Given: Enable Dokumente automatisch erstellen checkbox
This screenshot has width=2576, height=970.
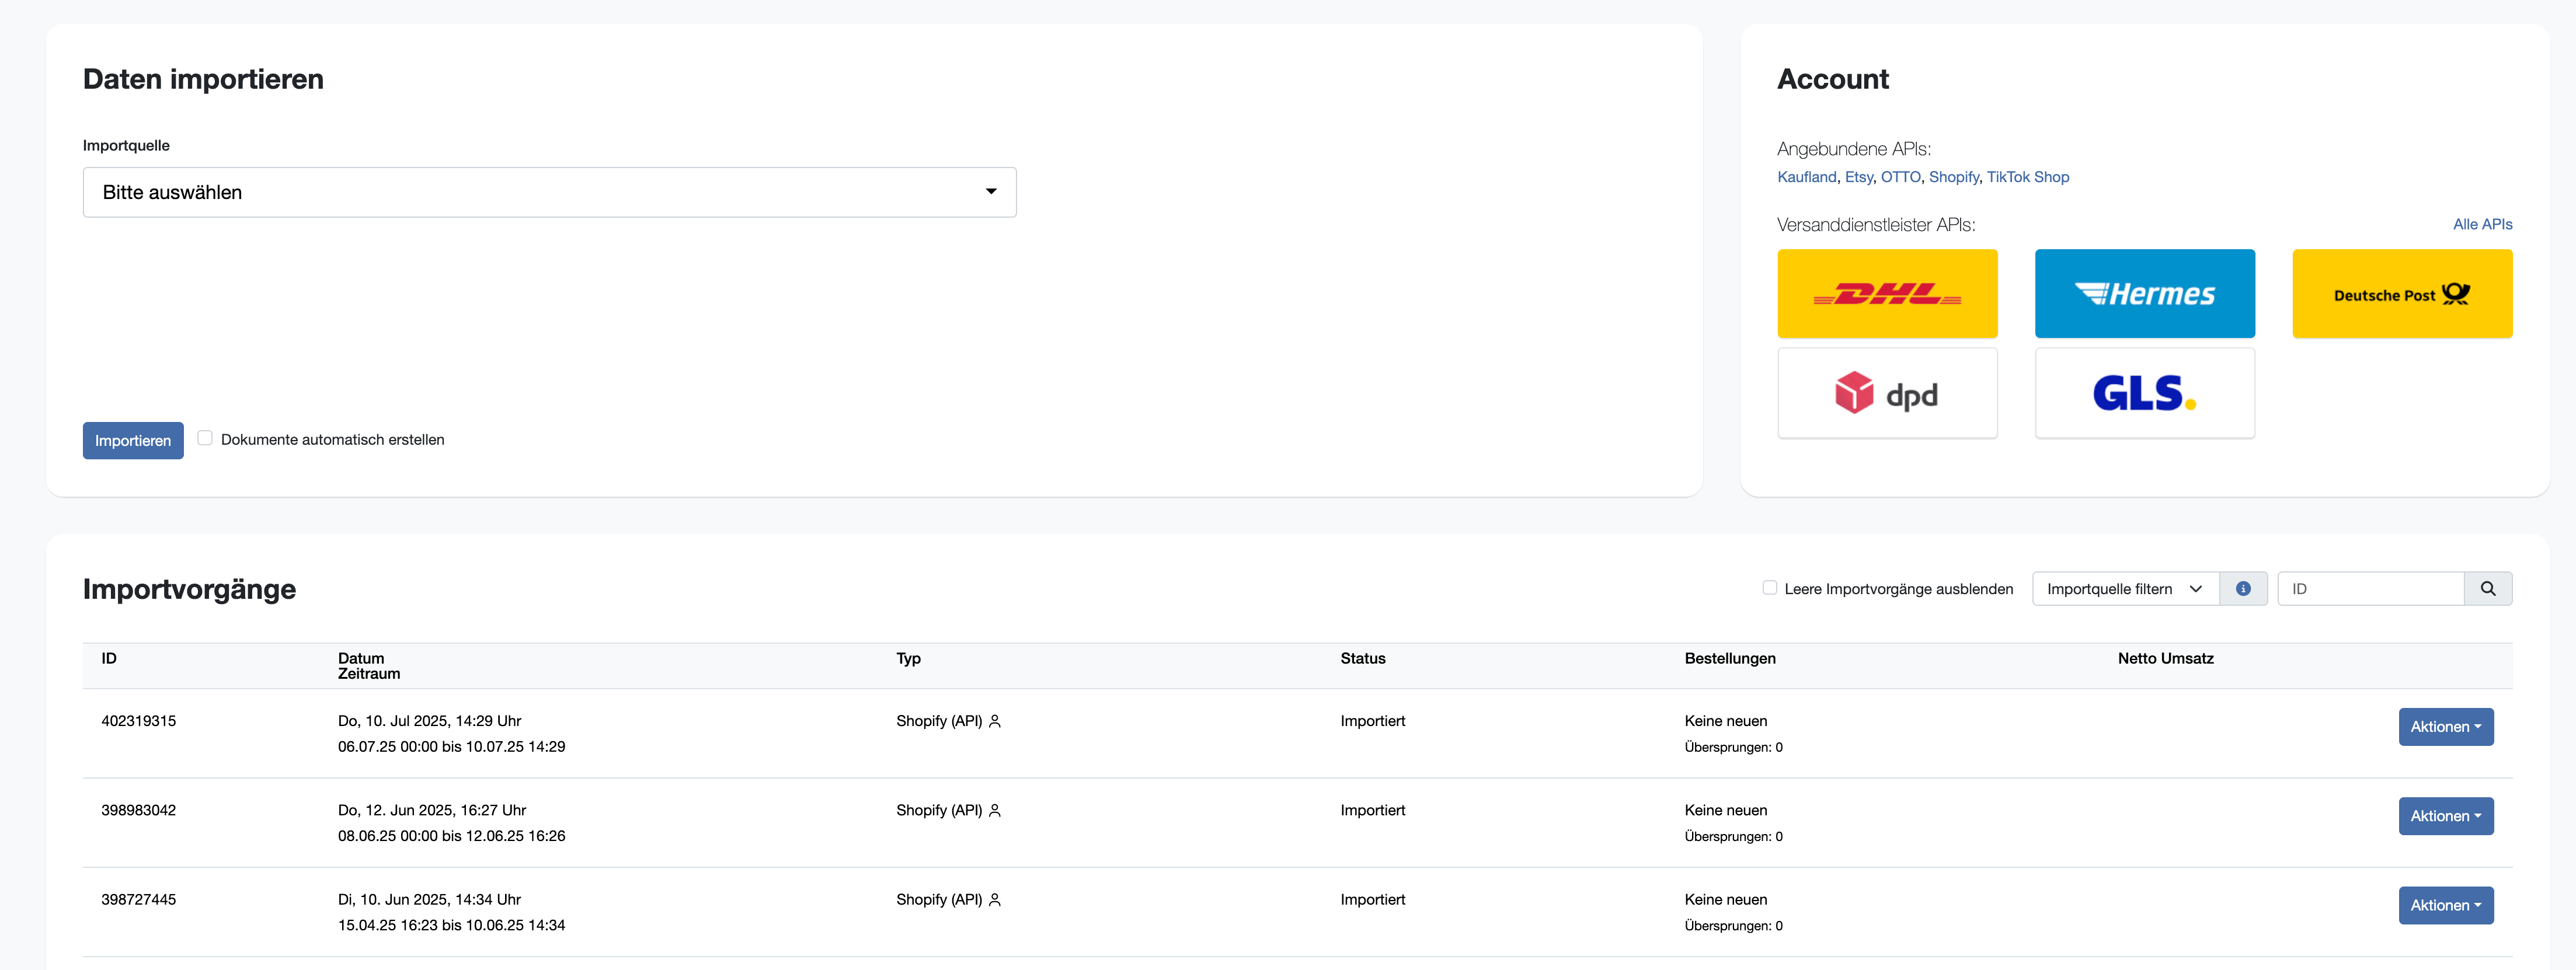Looking at the screenshot, I should pyautogui.click(x=205, y=438).
